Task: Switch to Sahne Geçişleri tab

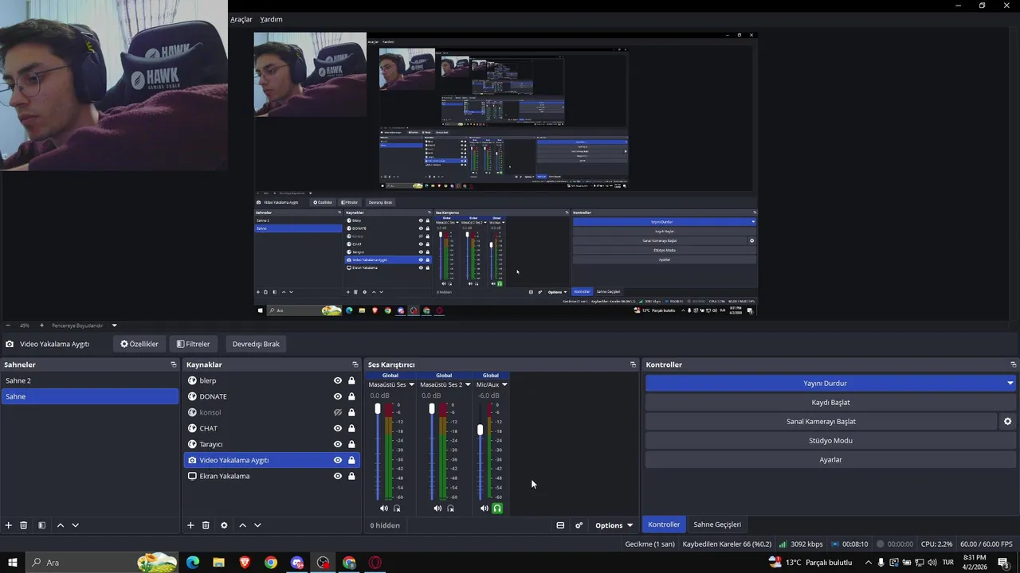Action: (x=717, y=524)
